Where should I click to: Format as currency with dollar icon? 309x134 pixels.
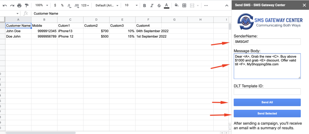55,5
